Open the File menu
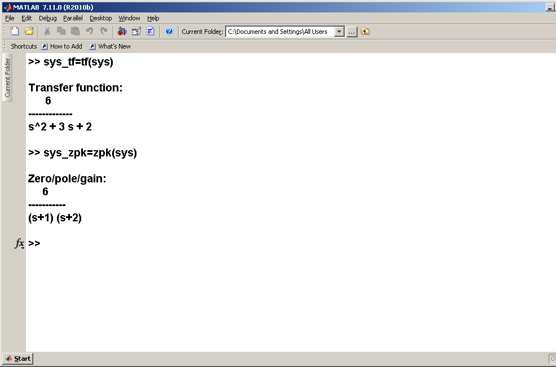The width and height of the screenshot is (556, 367). 10,18
